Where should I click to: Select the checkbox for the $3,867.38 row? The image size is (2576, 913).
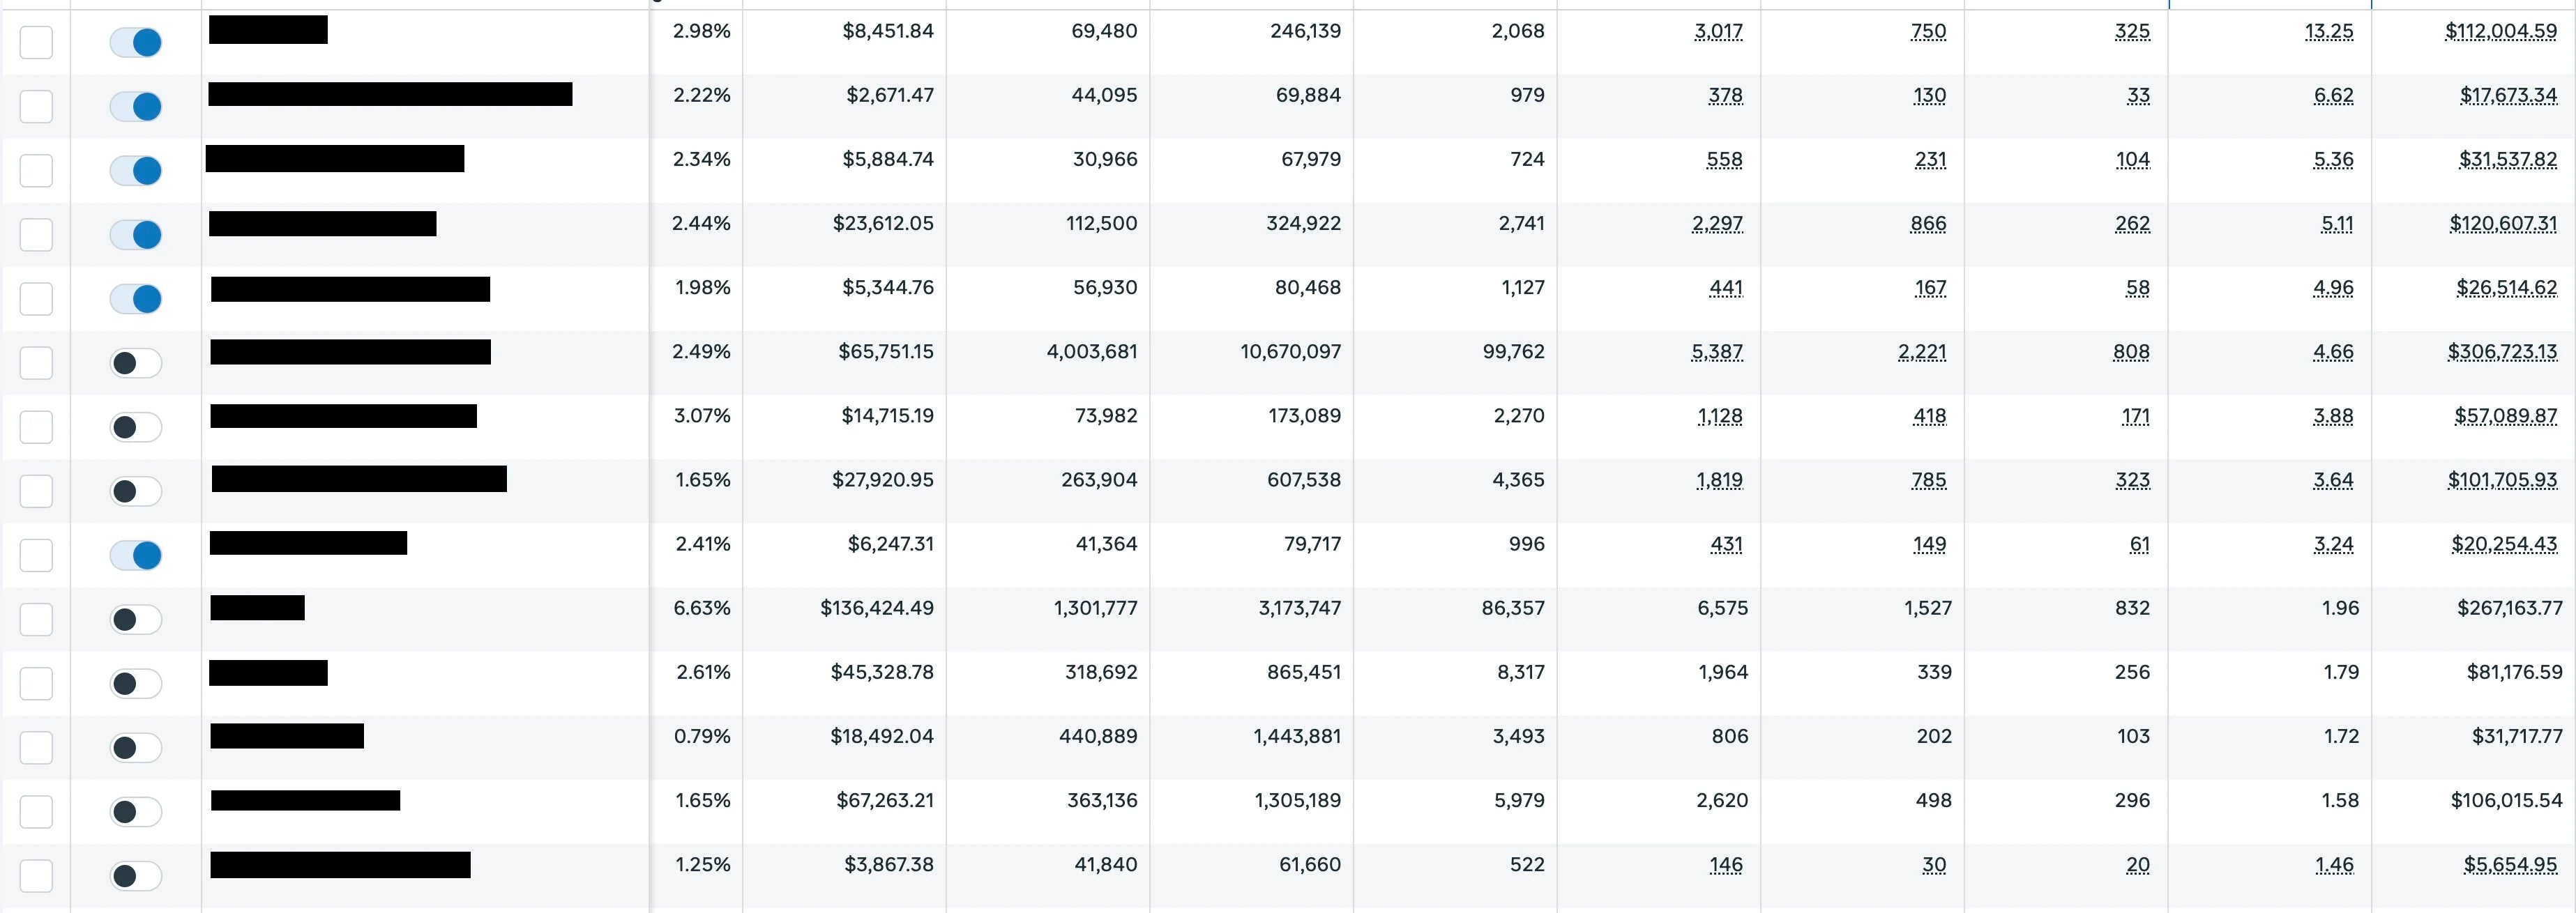pyautogui.click(x=36, y=876)
